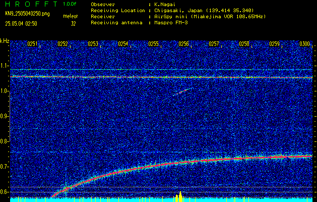This screenshot has width=317, height=202.
Task: Click the timestamp 25.05.04 02:50
Action: [x=21, y=24]
